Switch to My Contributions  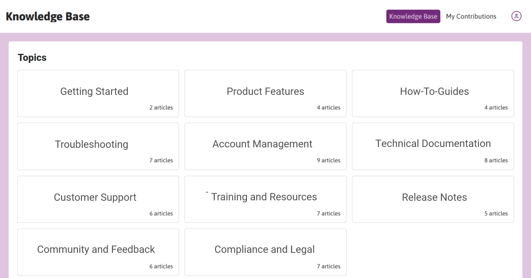(471, 16)
